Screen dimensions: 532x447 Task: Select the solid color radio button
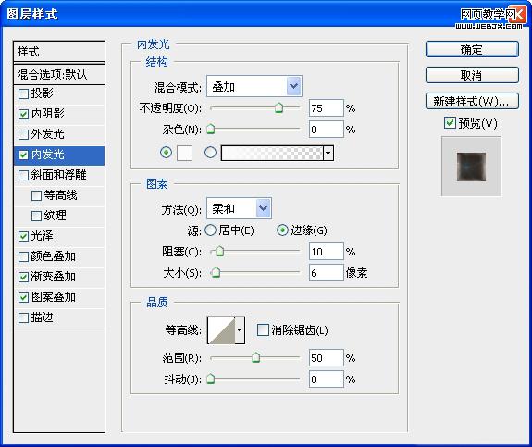point(166,153)
